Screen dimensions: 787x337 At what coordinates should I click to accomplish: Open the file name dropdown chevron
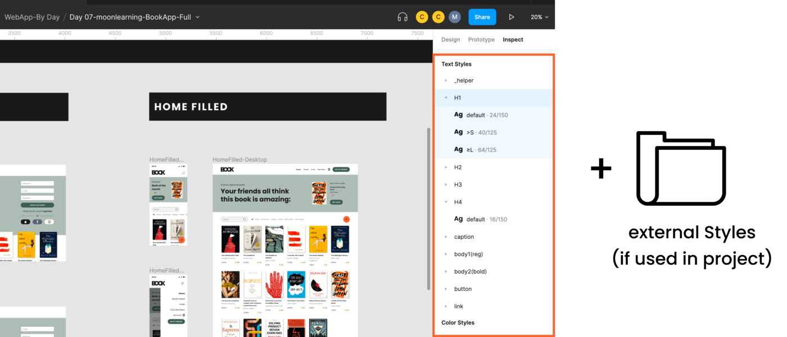(197, 17)
